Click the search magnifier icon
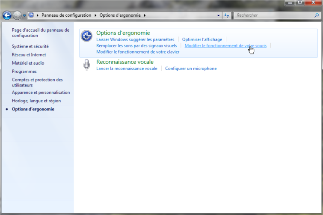Screen dimensions: 323x215 [x=317, y=15]
